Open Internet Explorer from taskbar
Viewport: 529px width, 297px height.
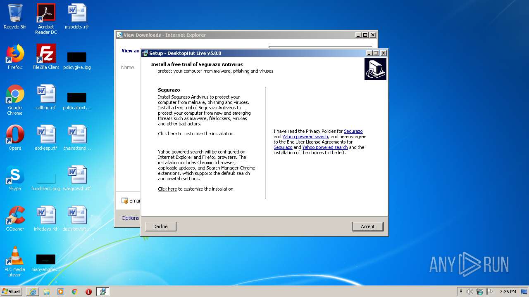coord(33,292)
